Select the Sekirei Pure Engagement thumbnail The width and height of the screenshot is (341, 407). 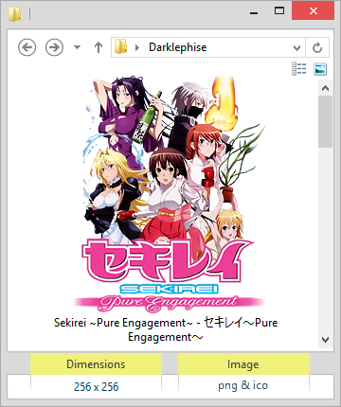coord(170,193)
